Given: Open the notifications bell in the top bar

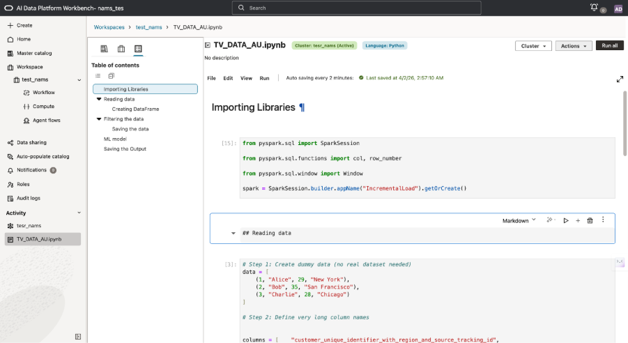Looking at the screenshot, I should coord(594,8).
